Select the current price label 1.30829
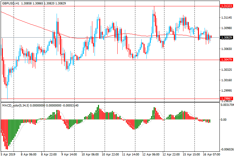This screenshot has width=234, height=158. point(226,38)
